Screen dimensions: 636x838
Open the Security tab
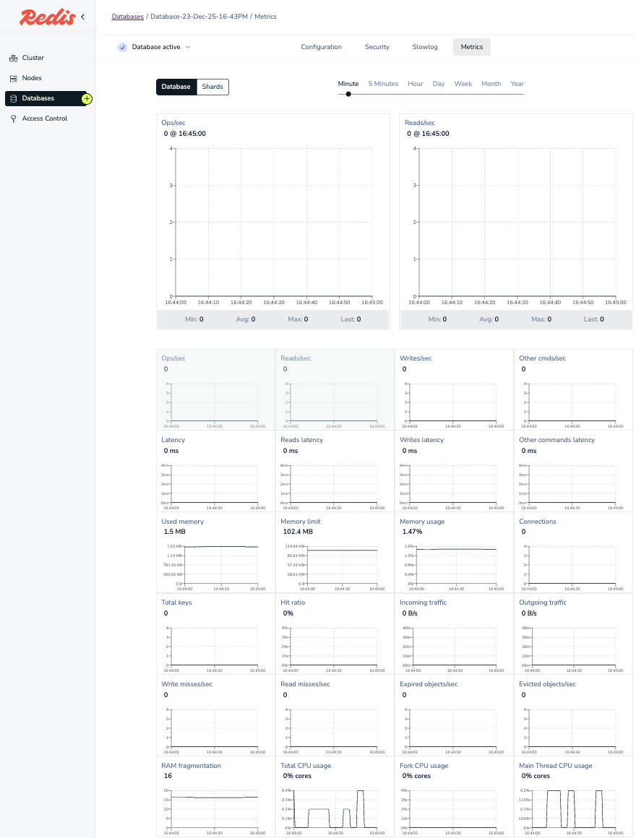(x=377, y=47)
